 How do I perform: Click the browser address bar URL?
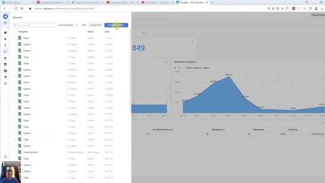click(x=64, y=9)
